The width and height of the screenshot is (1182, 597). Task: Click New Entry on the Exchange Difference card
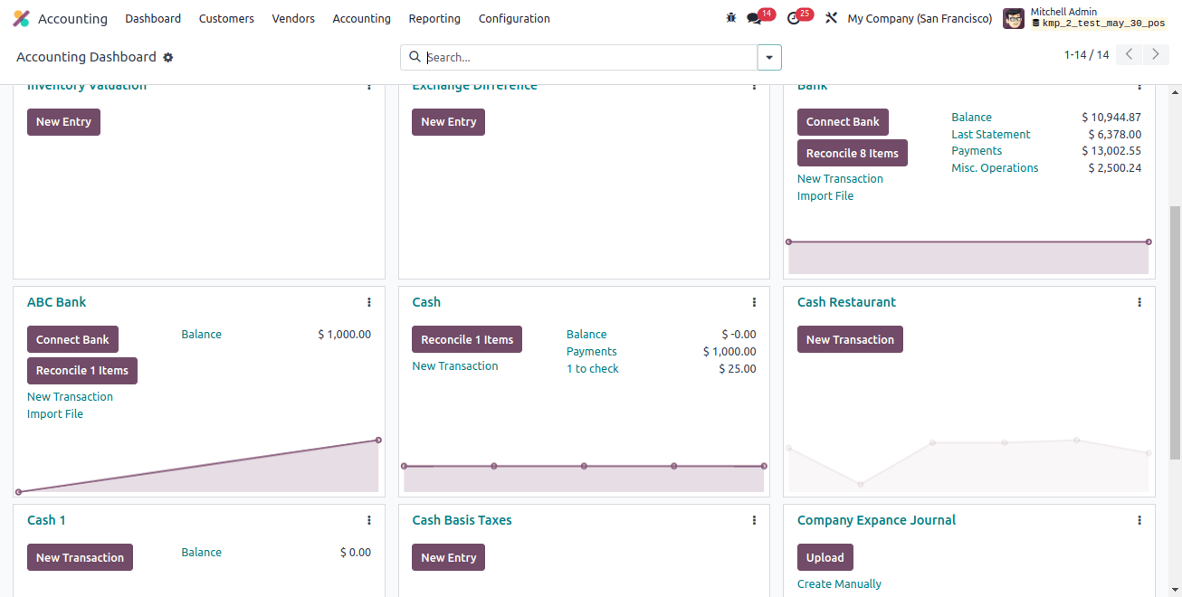[448, 122]
